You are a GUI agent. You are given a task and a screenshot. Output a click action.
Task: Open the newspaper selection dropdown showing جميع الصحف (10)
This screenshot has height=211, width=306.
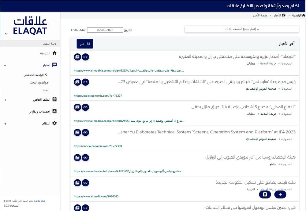[x=241, y=29]
